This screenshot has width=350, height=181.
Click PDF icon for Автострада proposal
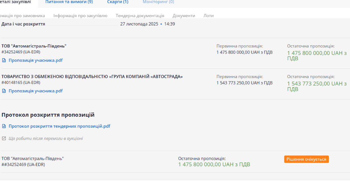[4, 91]
